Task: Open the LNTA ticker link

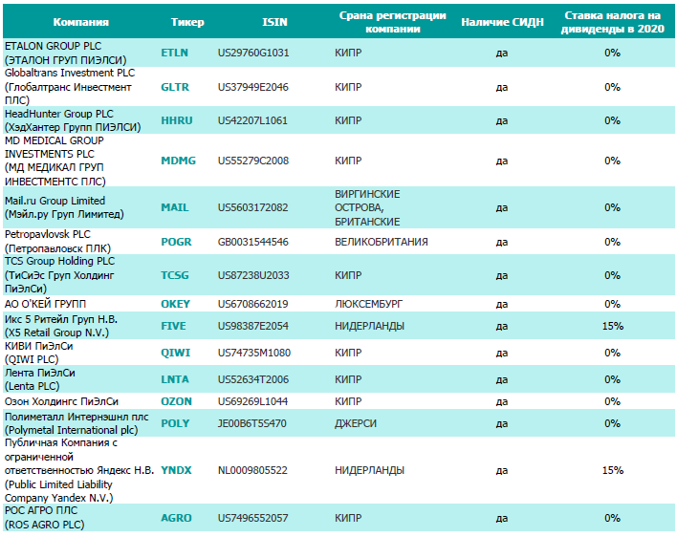Action: coord(175,379)
